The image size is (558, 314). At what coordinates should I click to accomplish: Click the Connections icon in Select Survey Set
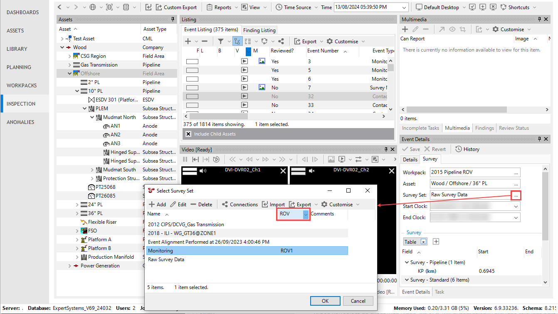225,204
